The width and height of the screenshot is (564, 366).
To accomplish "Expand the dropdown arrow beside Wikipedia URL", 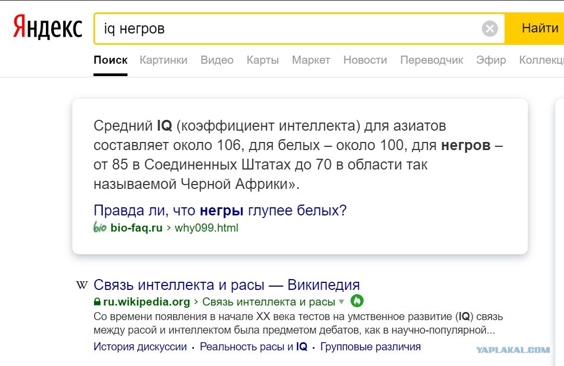I will pos(341,302).
